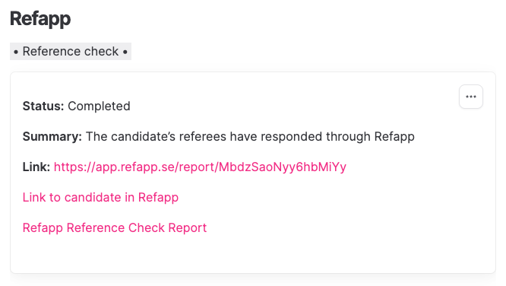Click the bold Link label
506x286 pixels.
click(x=36, y=167)
